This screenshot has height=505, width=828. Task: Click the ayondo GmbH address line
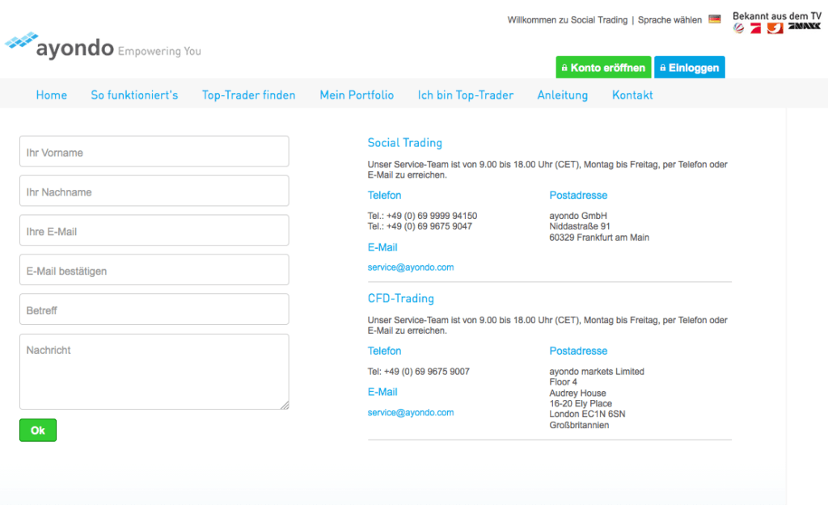tap(577, 216)
